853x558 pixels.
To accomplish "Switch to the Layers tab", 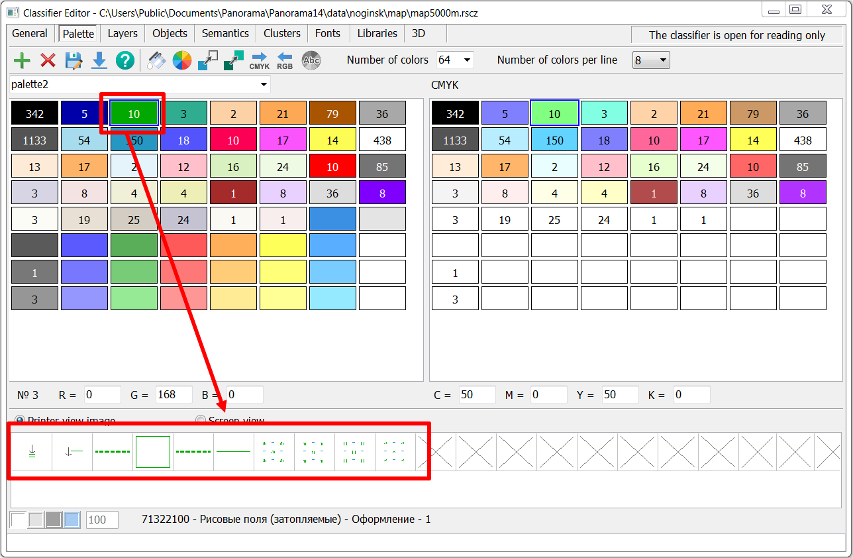I will 123,33.
